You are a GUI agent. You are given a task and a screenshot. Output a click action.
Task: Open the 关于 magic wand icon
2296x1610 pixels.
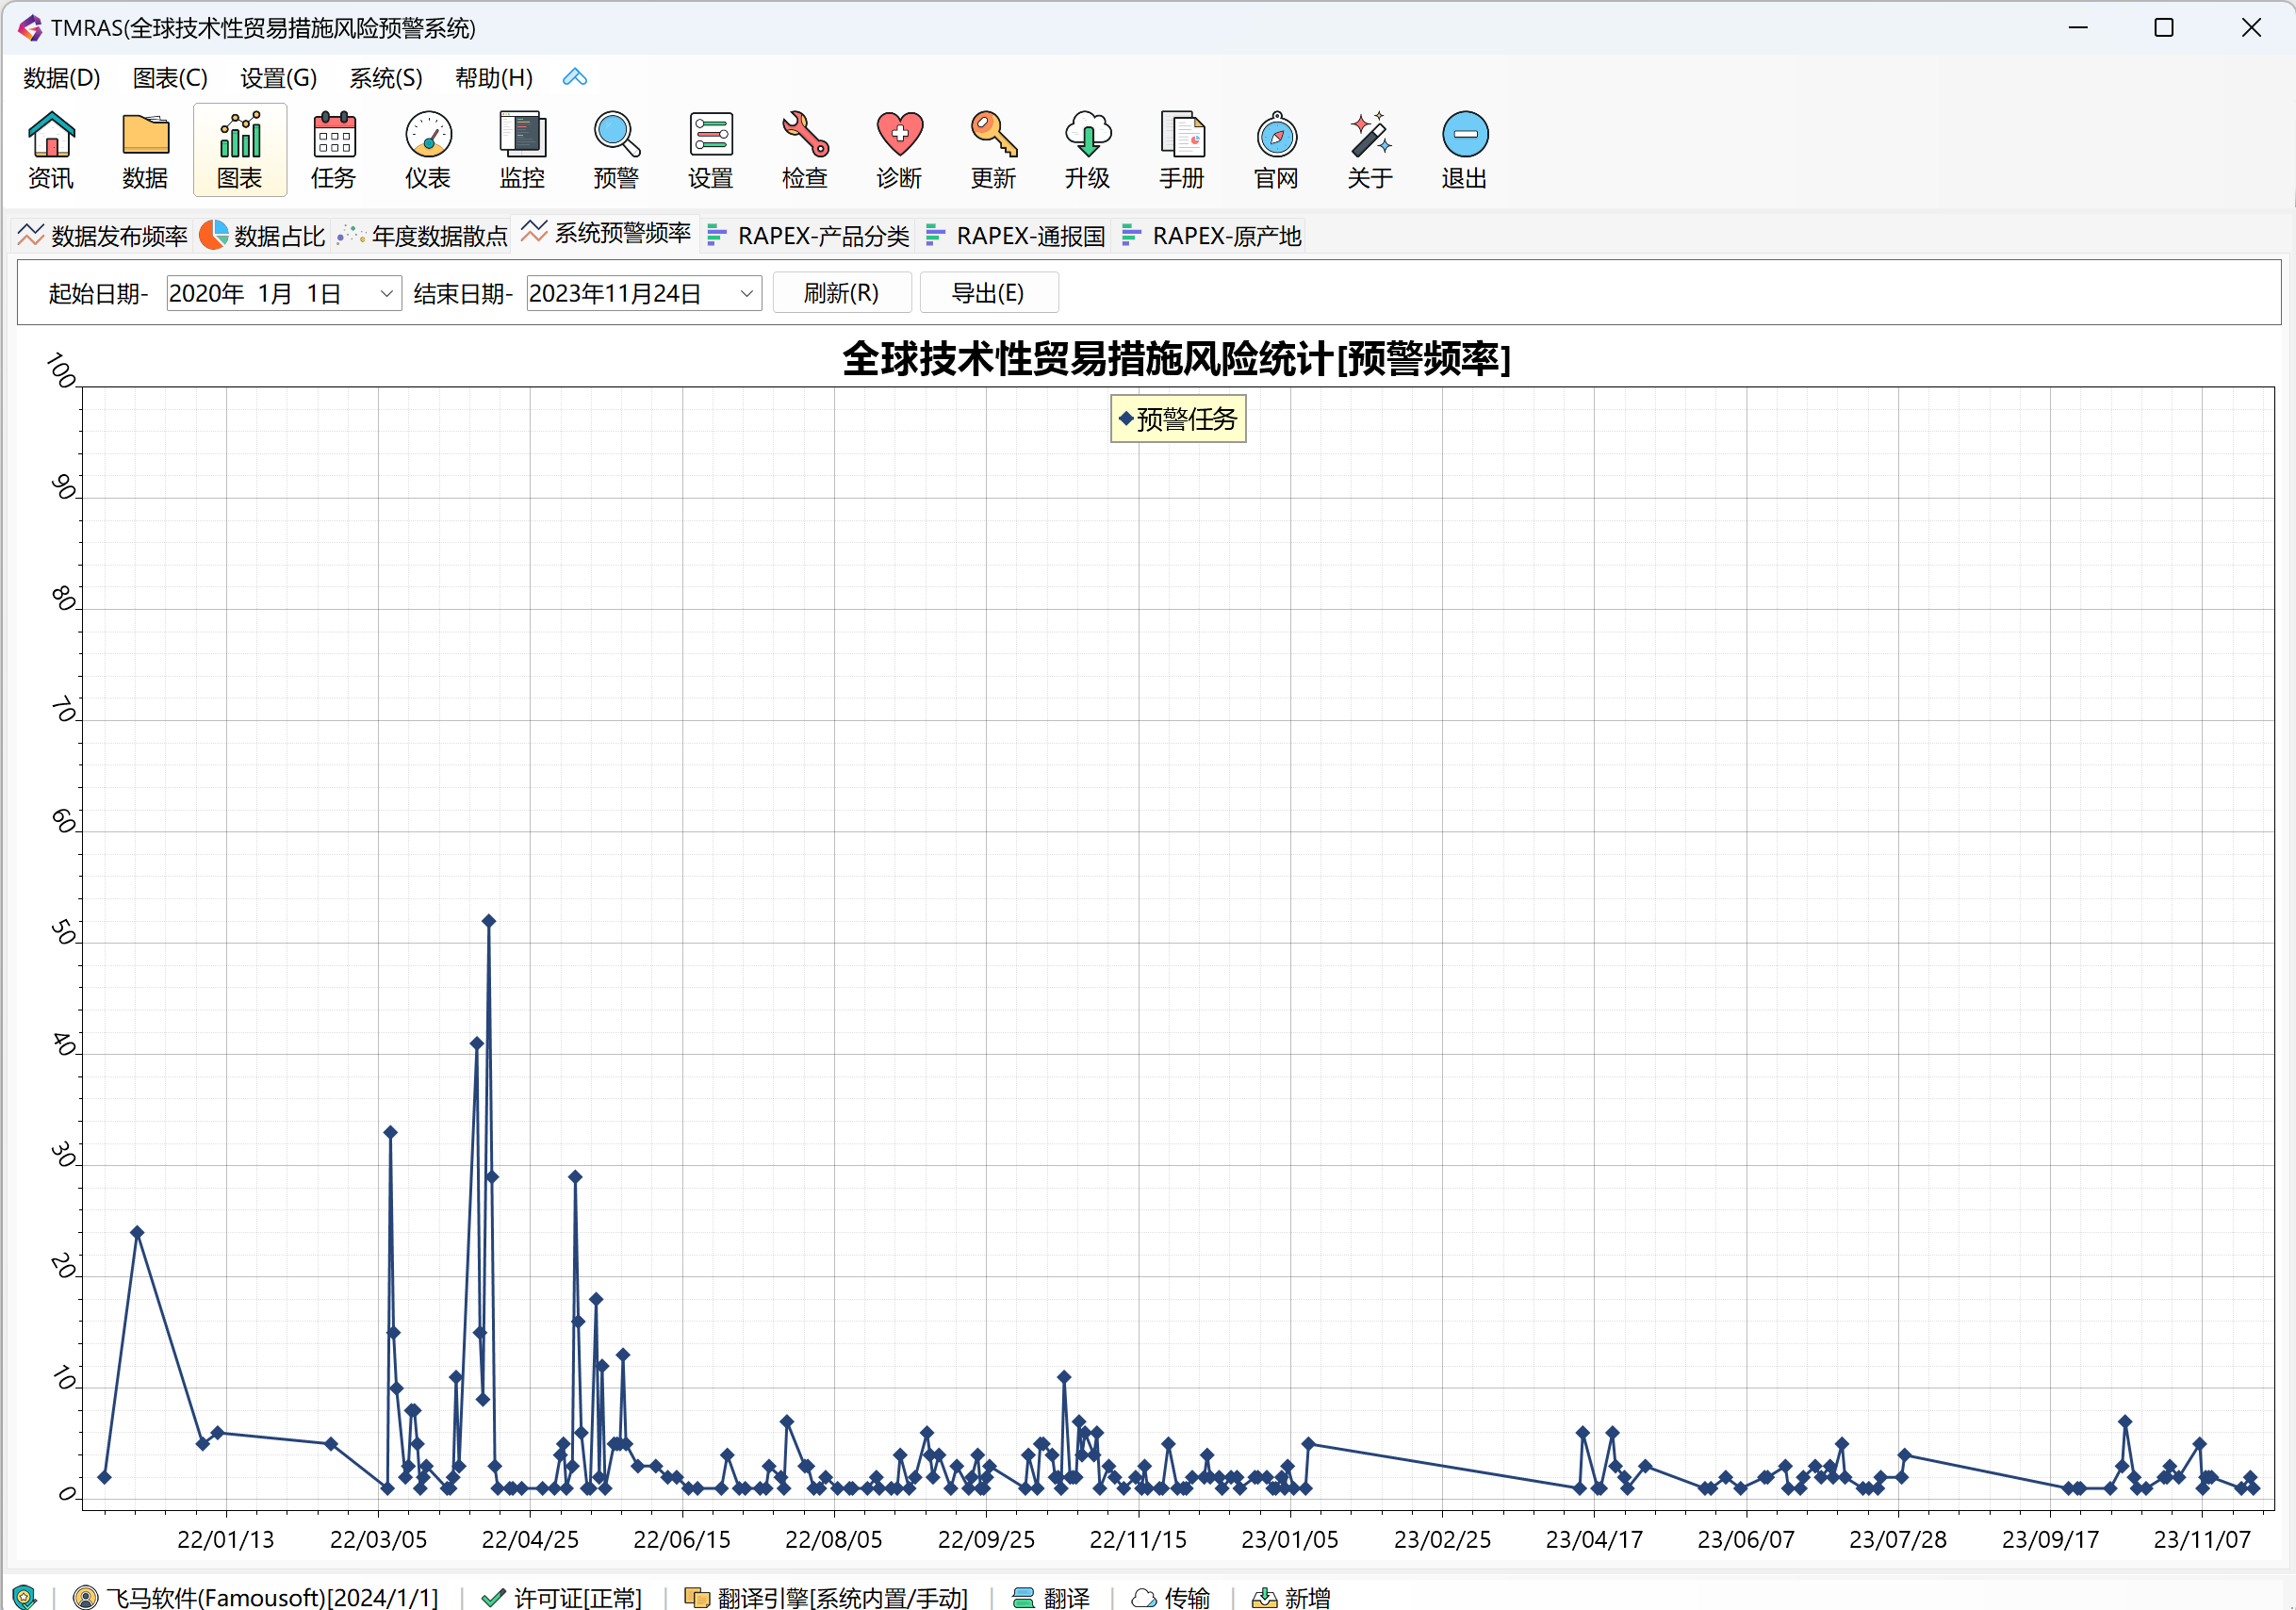pyautogui.click(x=1370, y=150)
